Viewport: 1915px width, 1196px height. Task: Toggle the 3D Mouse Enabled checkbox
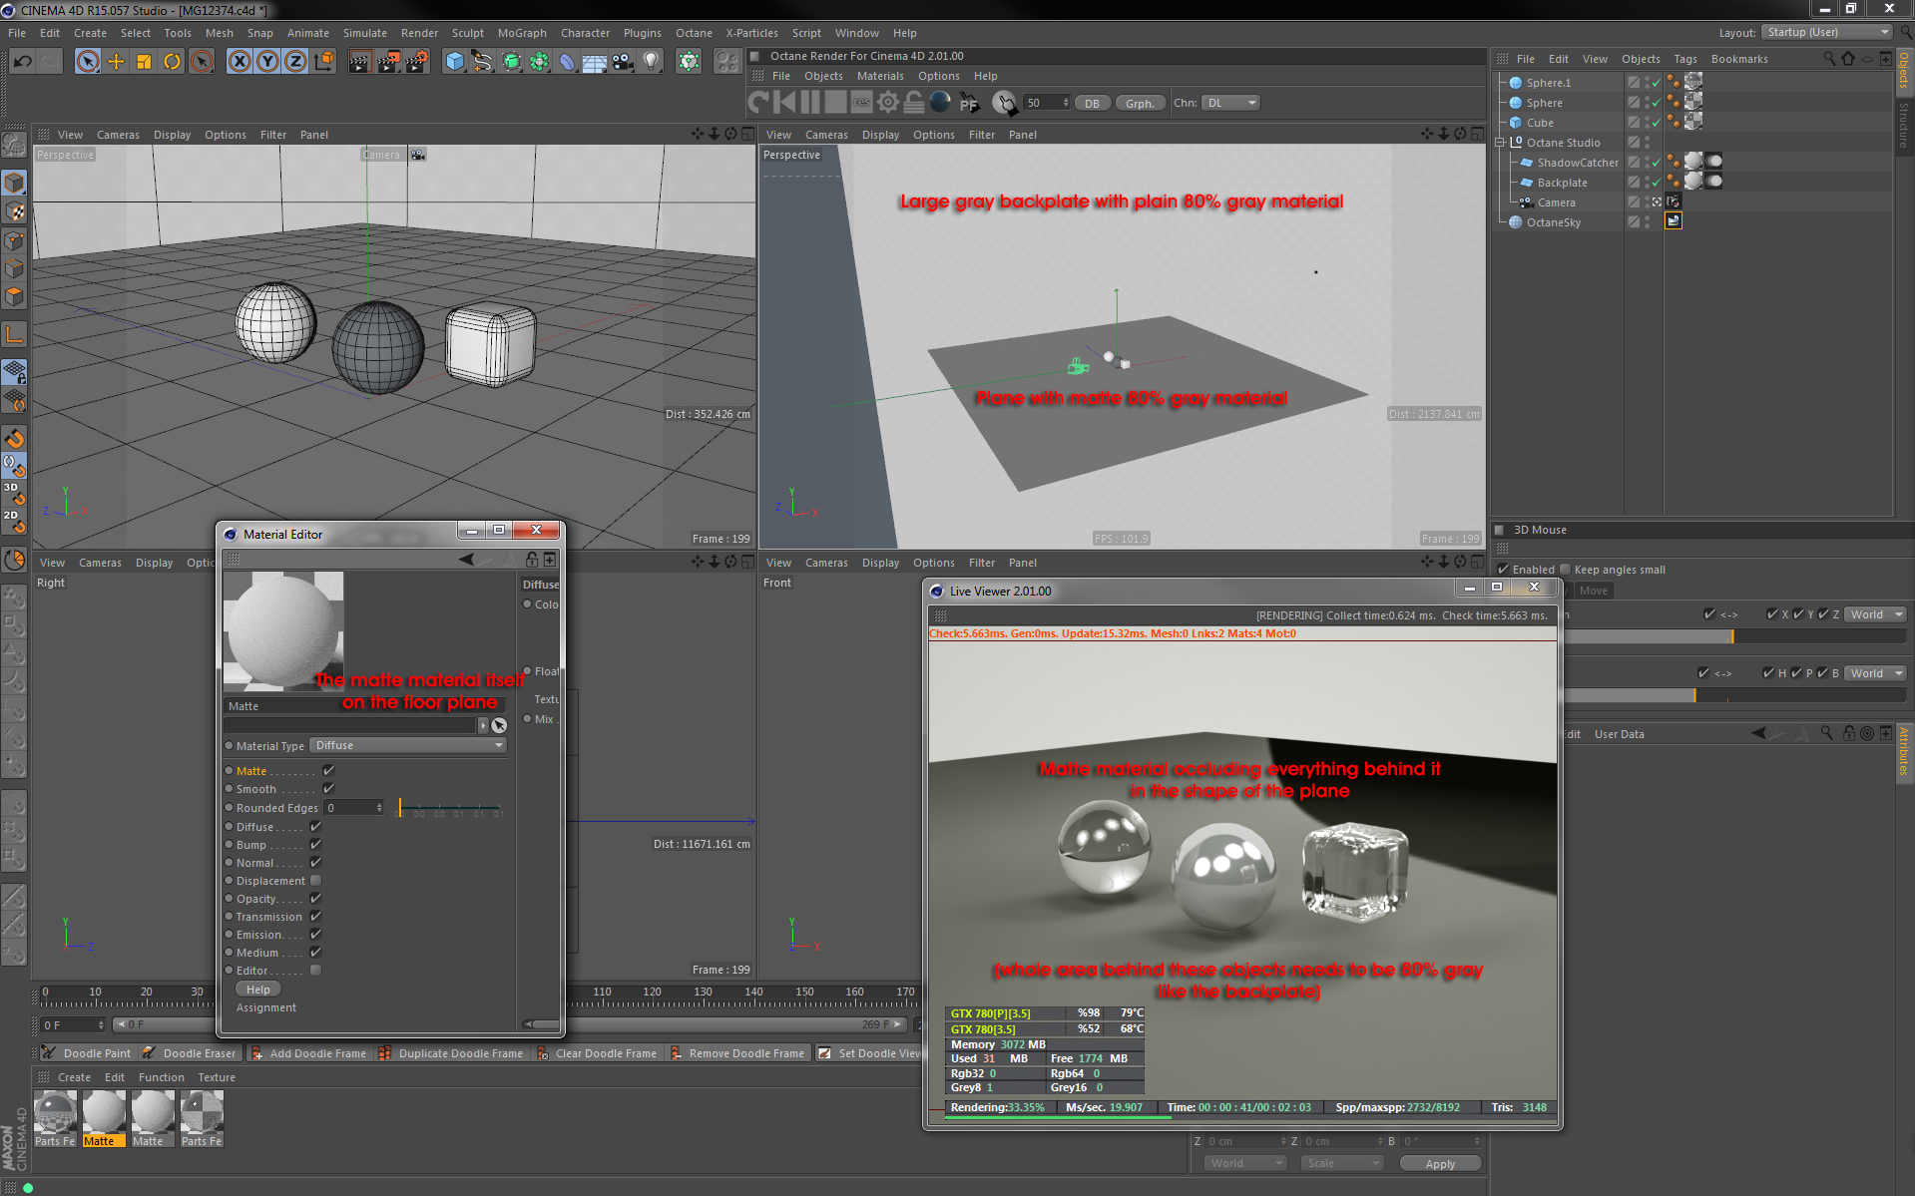[1503, 570]
